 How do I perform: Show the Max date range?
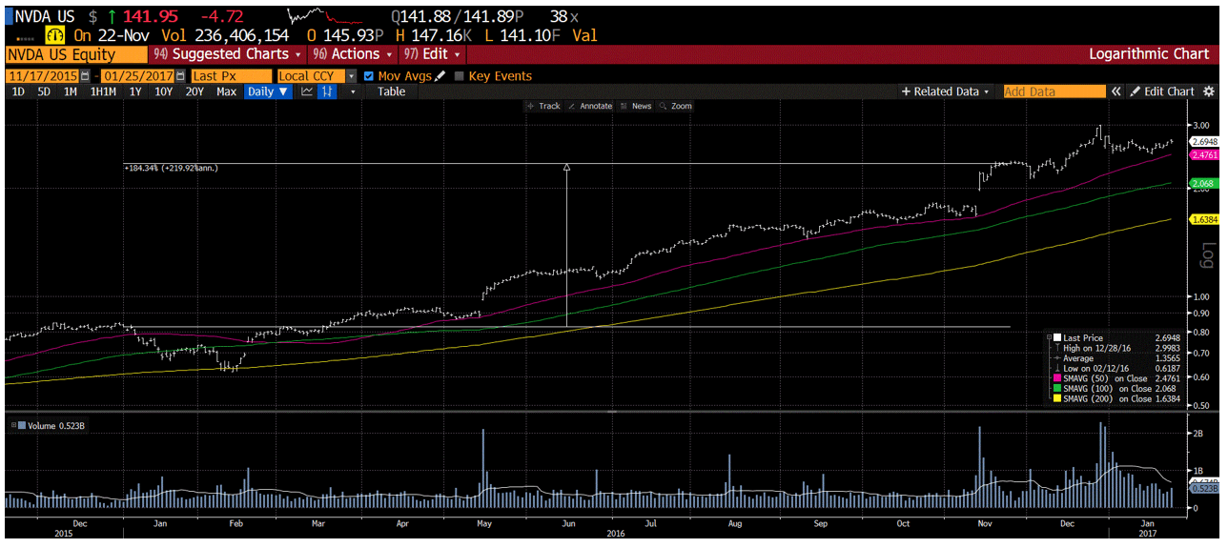click(x=226, y=91)
